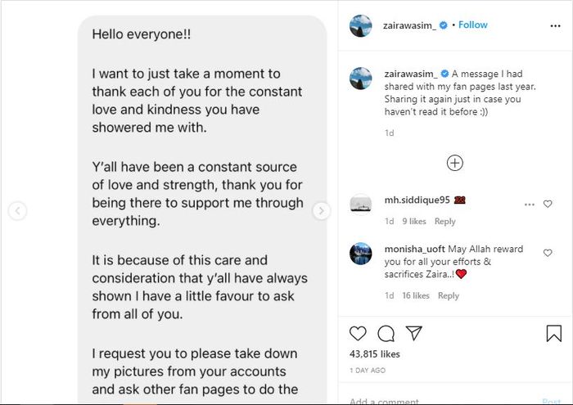This screenshot has width=573, height=405.
Task: Like the post with the heart icon
Action: (x=359, y=333)
